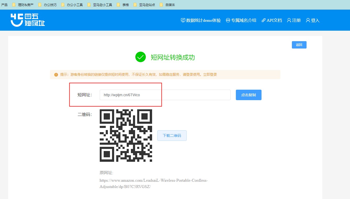Screen dimensions: 350x199
Task: Click the 短网址转换成功 heading
Action: tap(173, 57)
